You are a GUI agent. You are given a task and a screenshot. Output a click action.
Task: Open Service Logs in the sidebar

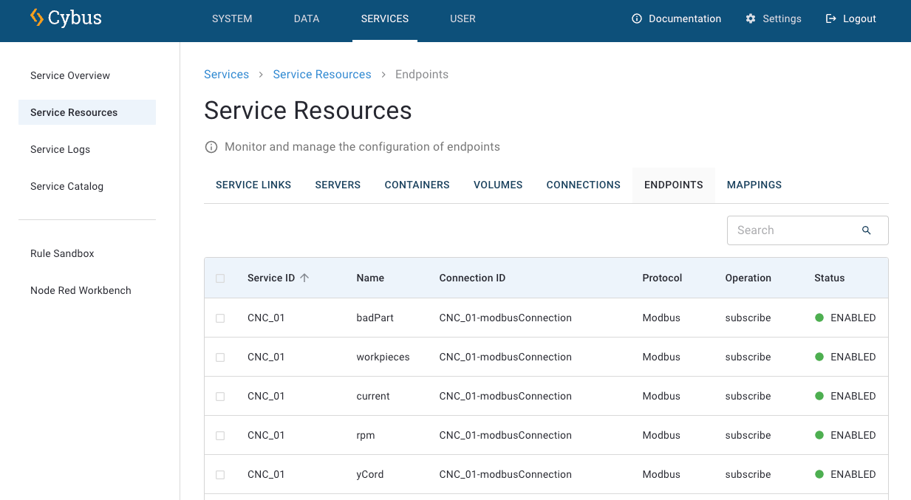coord(60,149)
